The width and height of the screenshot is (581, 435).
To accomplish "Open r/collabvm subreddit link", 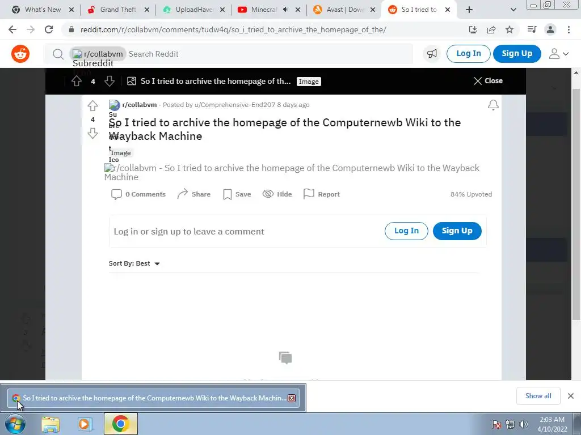I will point(140,105).
